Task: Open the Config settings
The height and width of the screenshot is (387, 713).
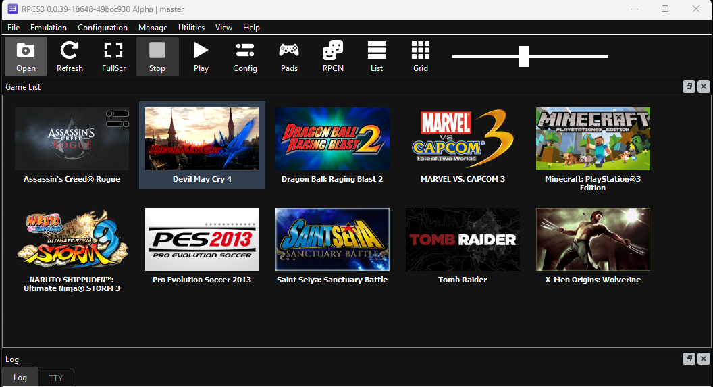Action: [245, 56]
